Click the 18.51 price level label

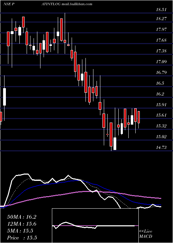click(161, 10)
